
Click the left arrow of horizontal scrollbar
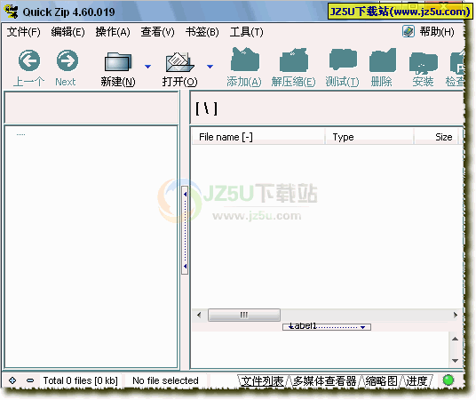pos(199,315)
